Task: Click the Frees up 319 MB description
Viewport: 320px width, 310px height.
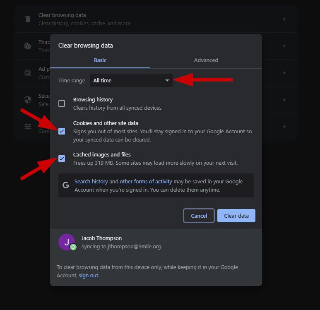Action: pos(156,163)
